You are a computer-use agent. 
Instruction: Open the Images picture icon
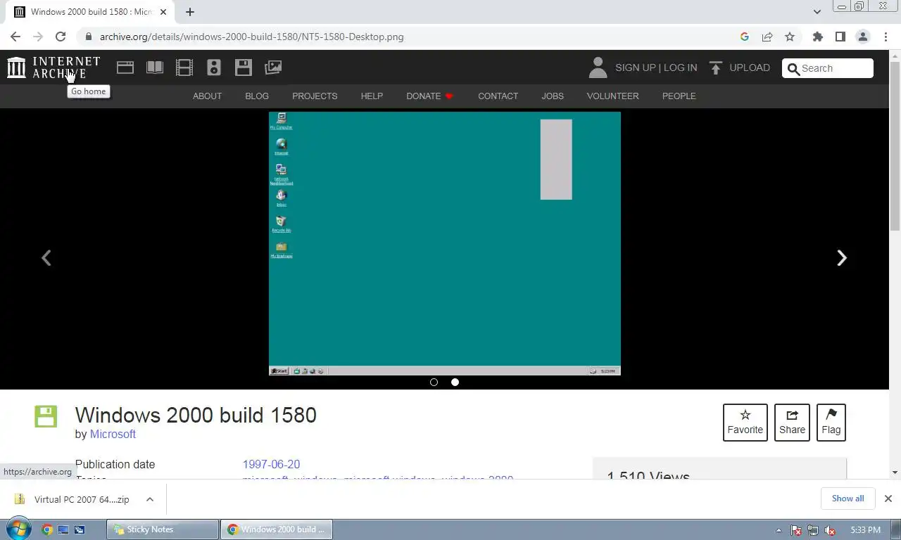pyautogui.click(x=273, y=67)
